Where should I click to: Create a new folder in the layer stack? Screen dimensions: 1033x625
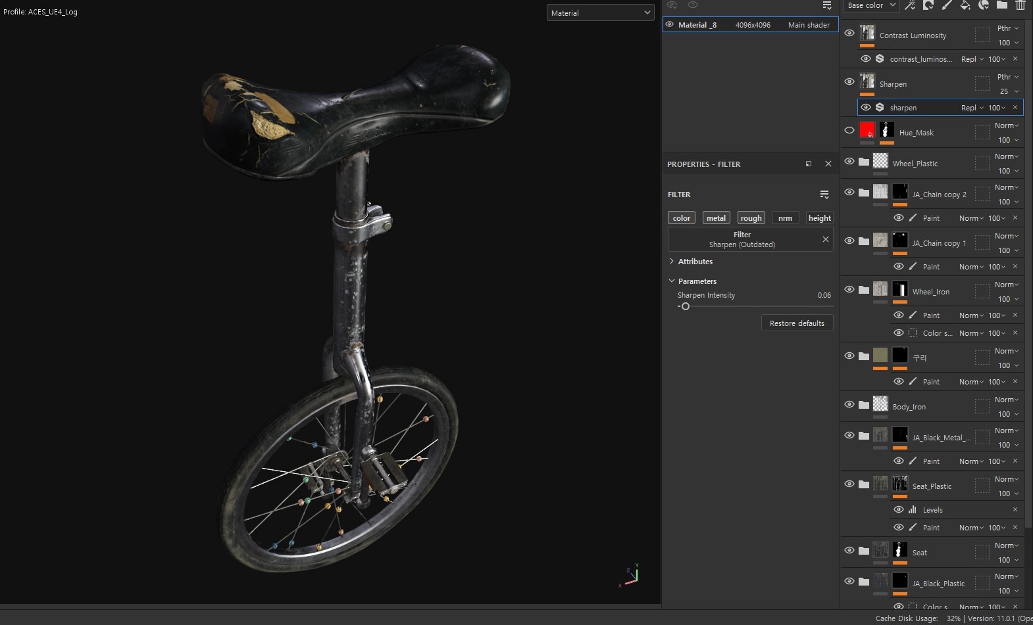click(x=1002, y=5)
